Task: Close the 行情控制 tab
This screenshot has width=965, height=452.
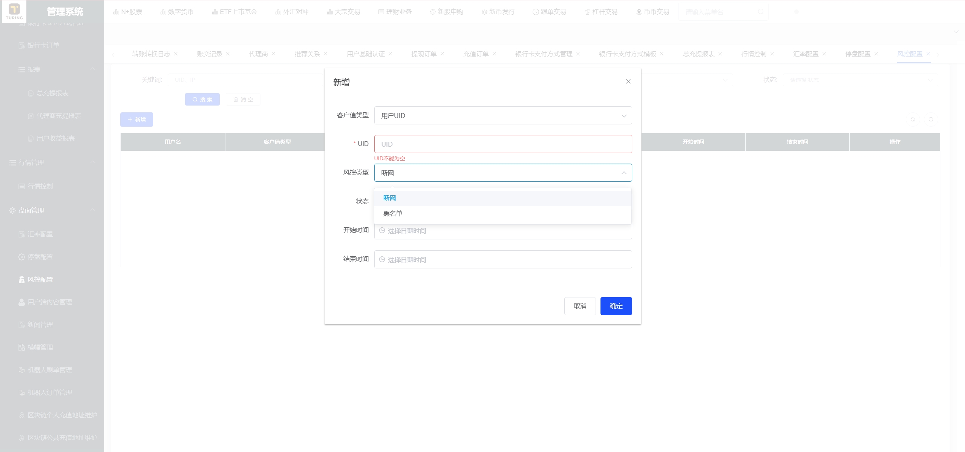Action: coord(772,54)
